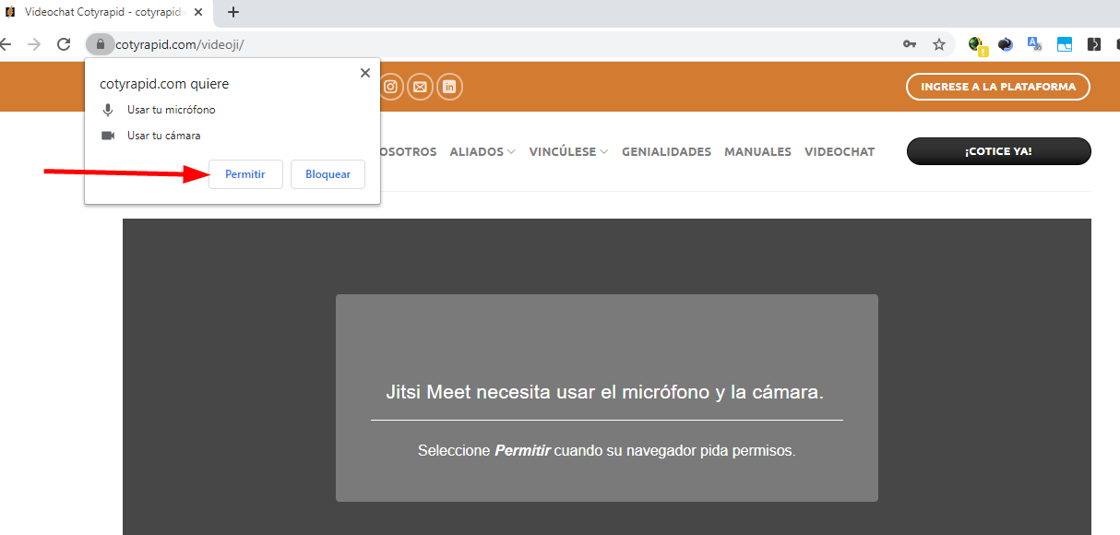The height and width of the screenshot is (535, 1120).
Task: Click 'Seleccione Permitir cuando su navegador' text
Action: pos(606,451)
